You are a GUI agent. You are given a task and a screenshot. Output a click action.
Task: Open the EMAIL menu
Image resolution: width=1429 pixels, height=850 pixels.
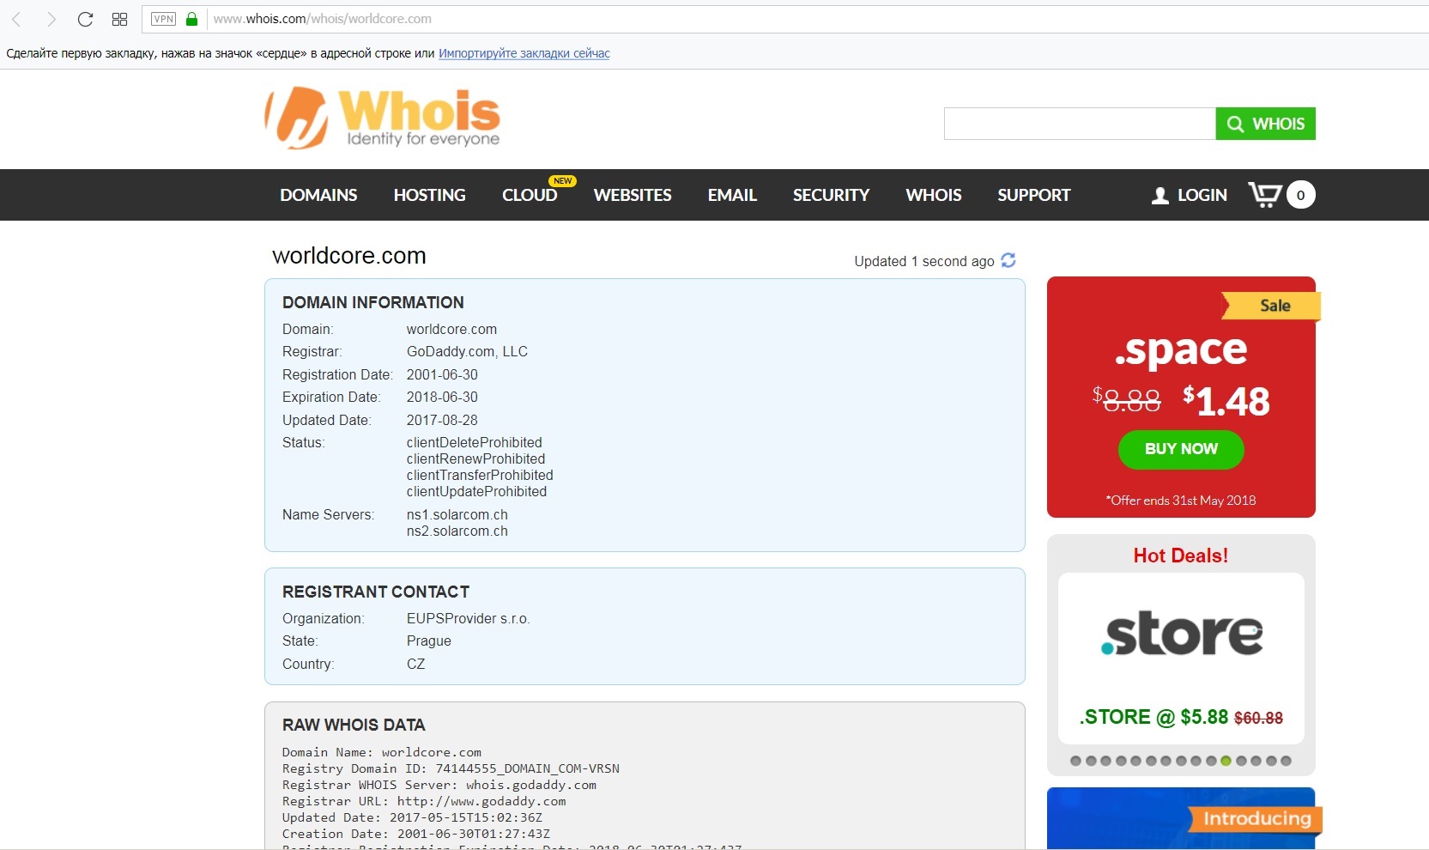[732, 195]
